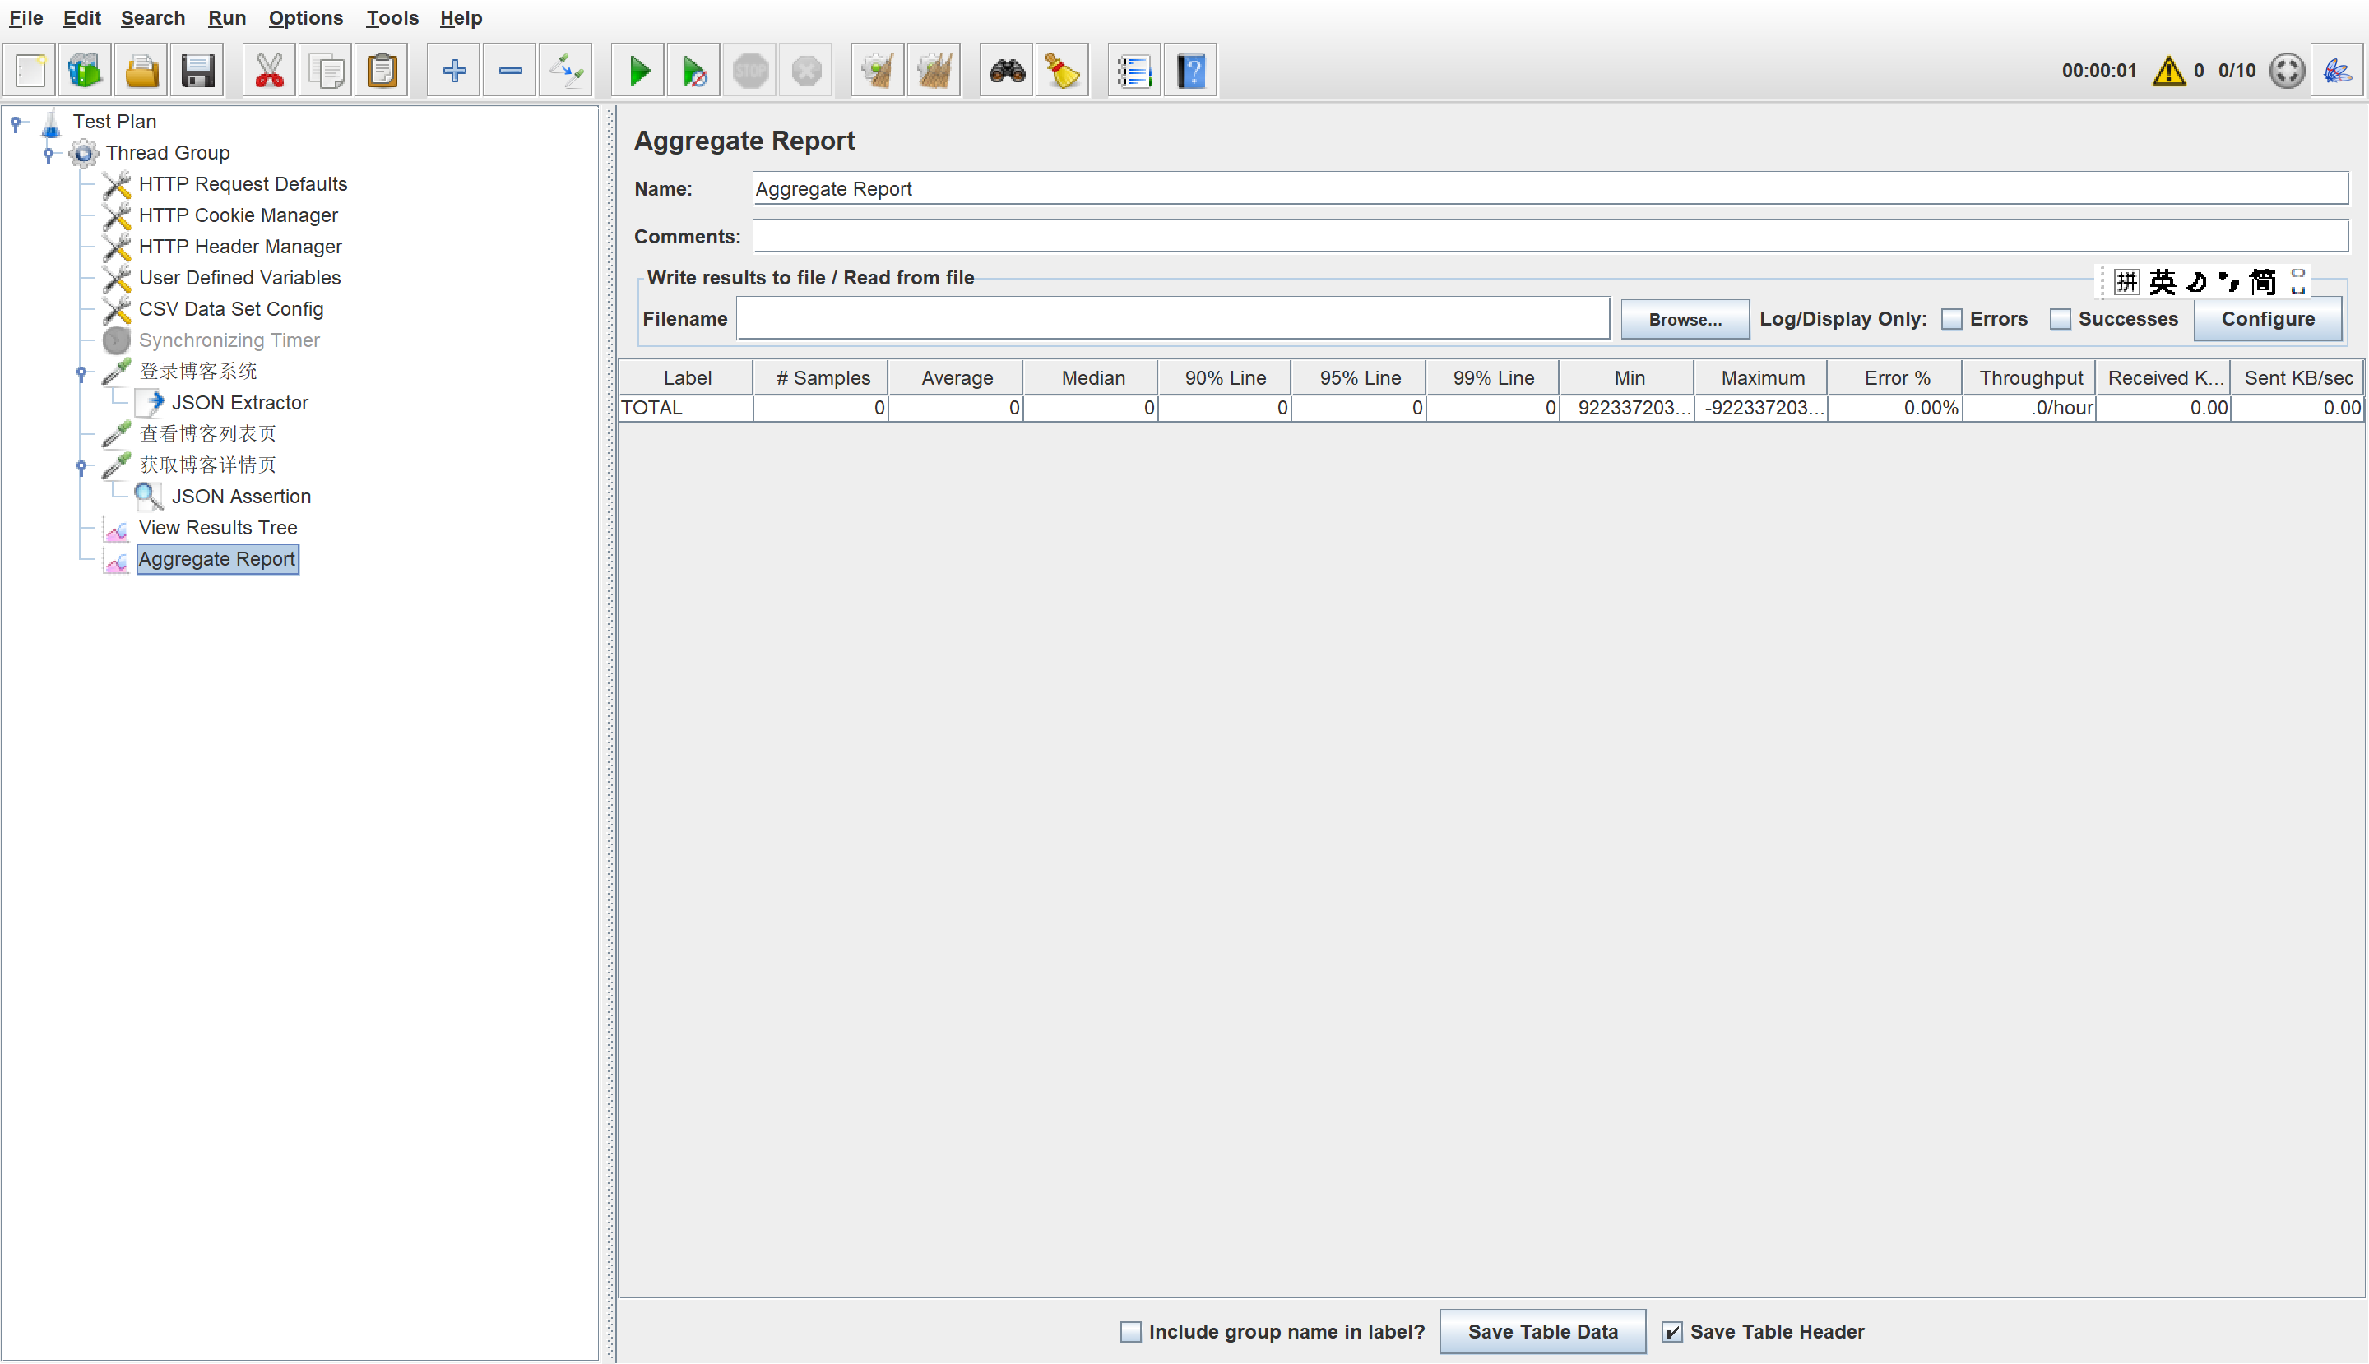Uncheck Save Table Header checkbox
The height and width of the screenshot is (1364, 2369).
point(1671,1331)
